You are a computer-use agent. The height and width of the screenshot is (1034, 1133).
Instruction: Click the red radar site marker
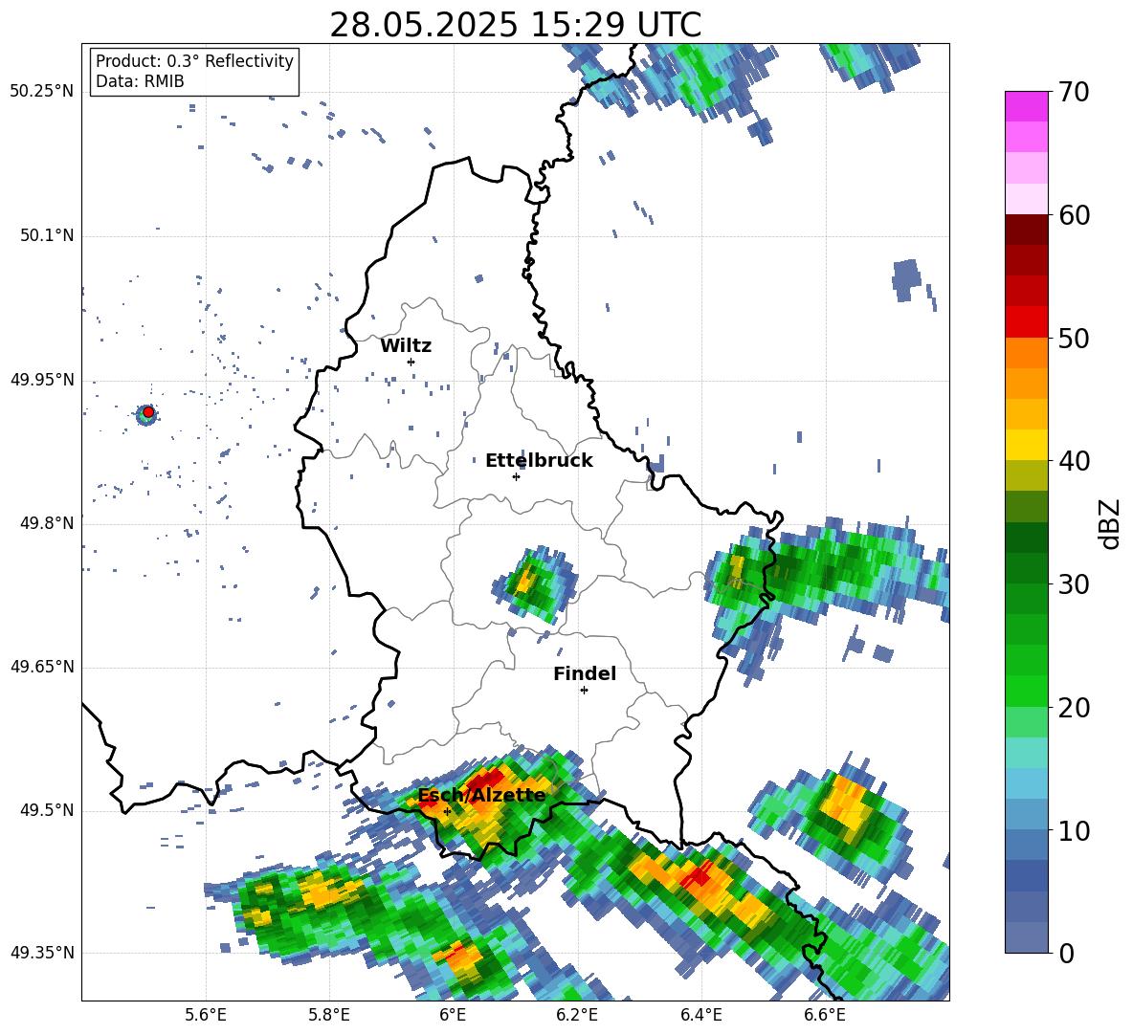coord(148,412)
